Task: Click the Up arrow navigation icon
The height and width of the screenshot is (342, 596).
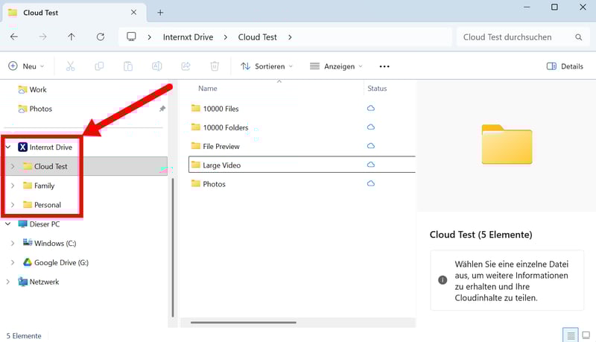Action: [x=72, y=37]
